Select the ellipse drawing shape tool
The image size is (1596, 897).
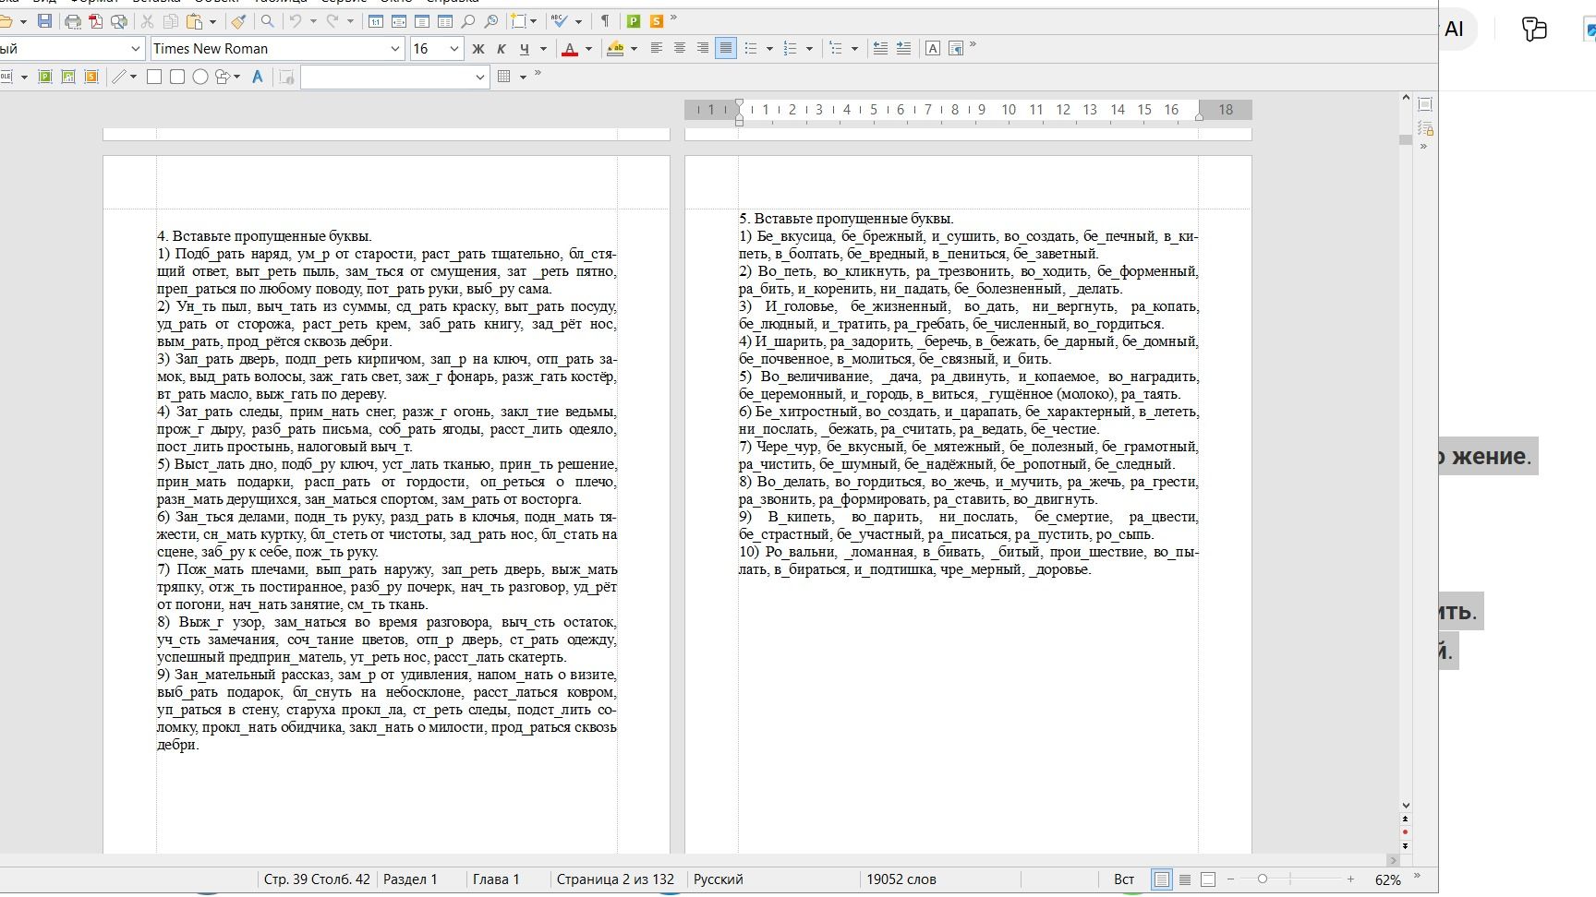tap(199, 77)
